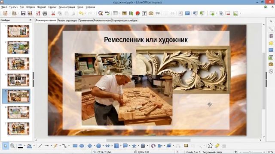This screenshot has width=275, height=154.
Task: Expand the new slide layout dropdown
Action: point(216,13)
